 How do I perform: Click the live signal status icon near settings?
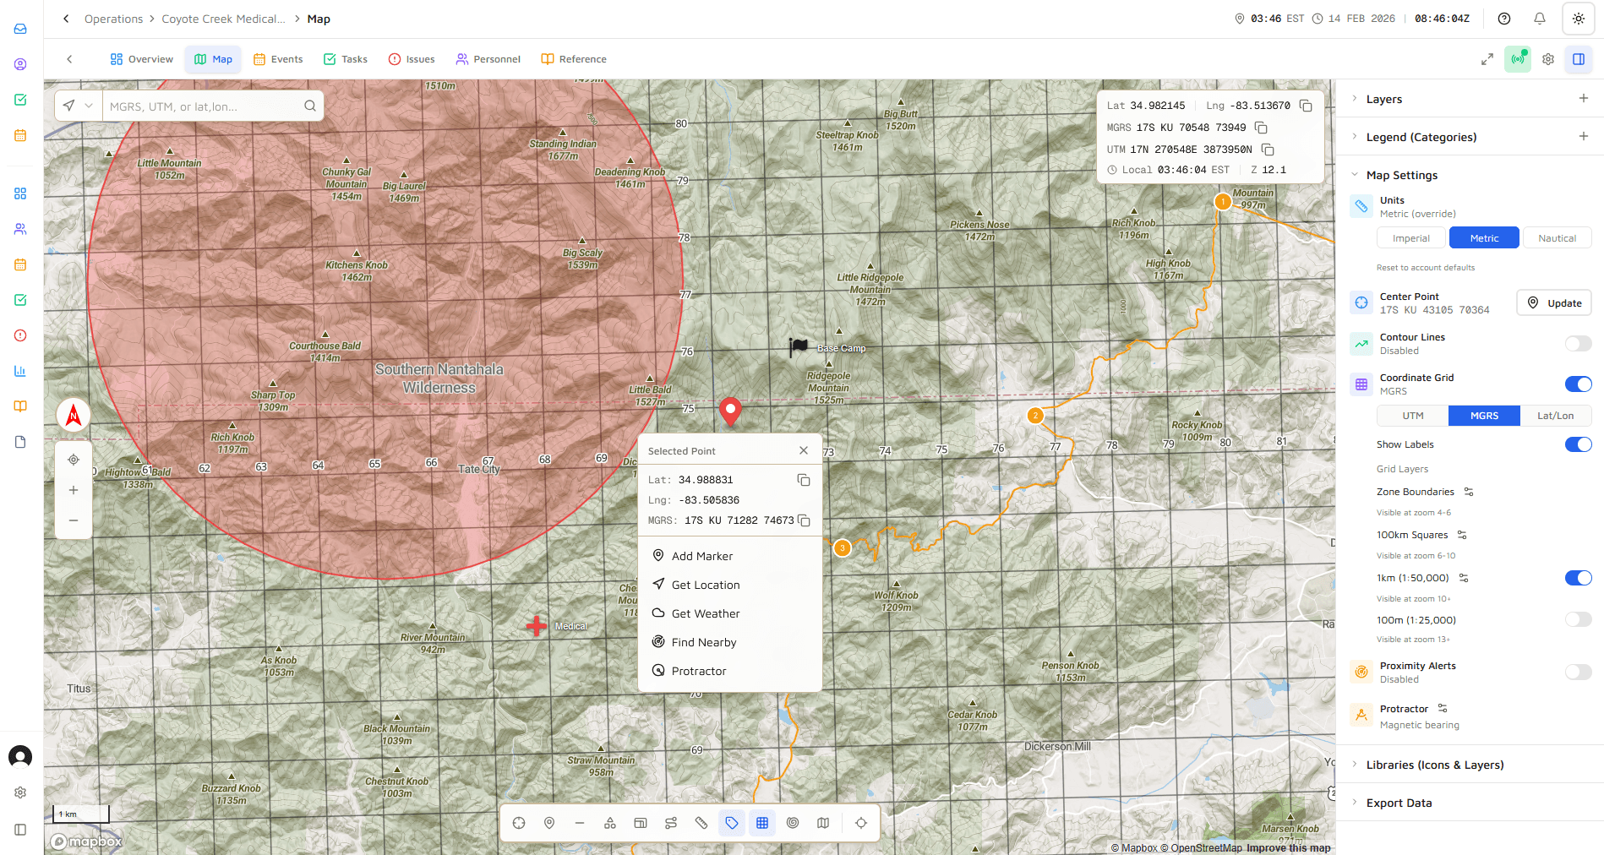[1518, 58]
